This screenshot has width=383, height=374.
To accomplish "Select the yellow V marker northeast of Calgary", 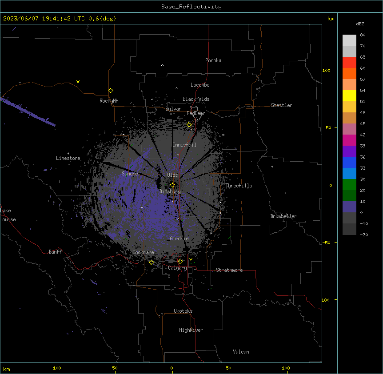I will tap(191, 259).
